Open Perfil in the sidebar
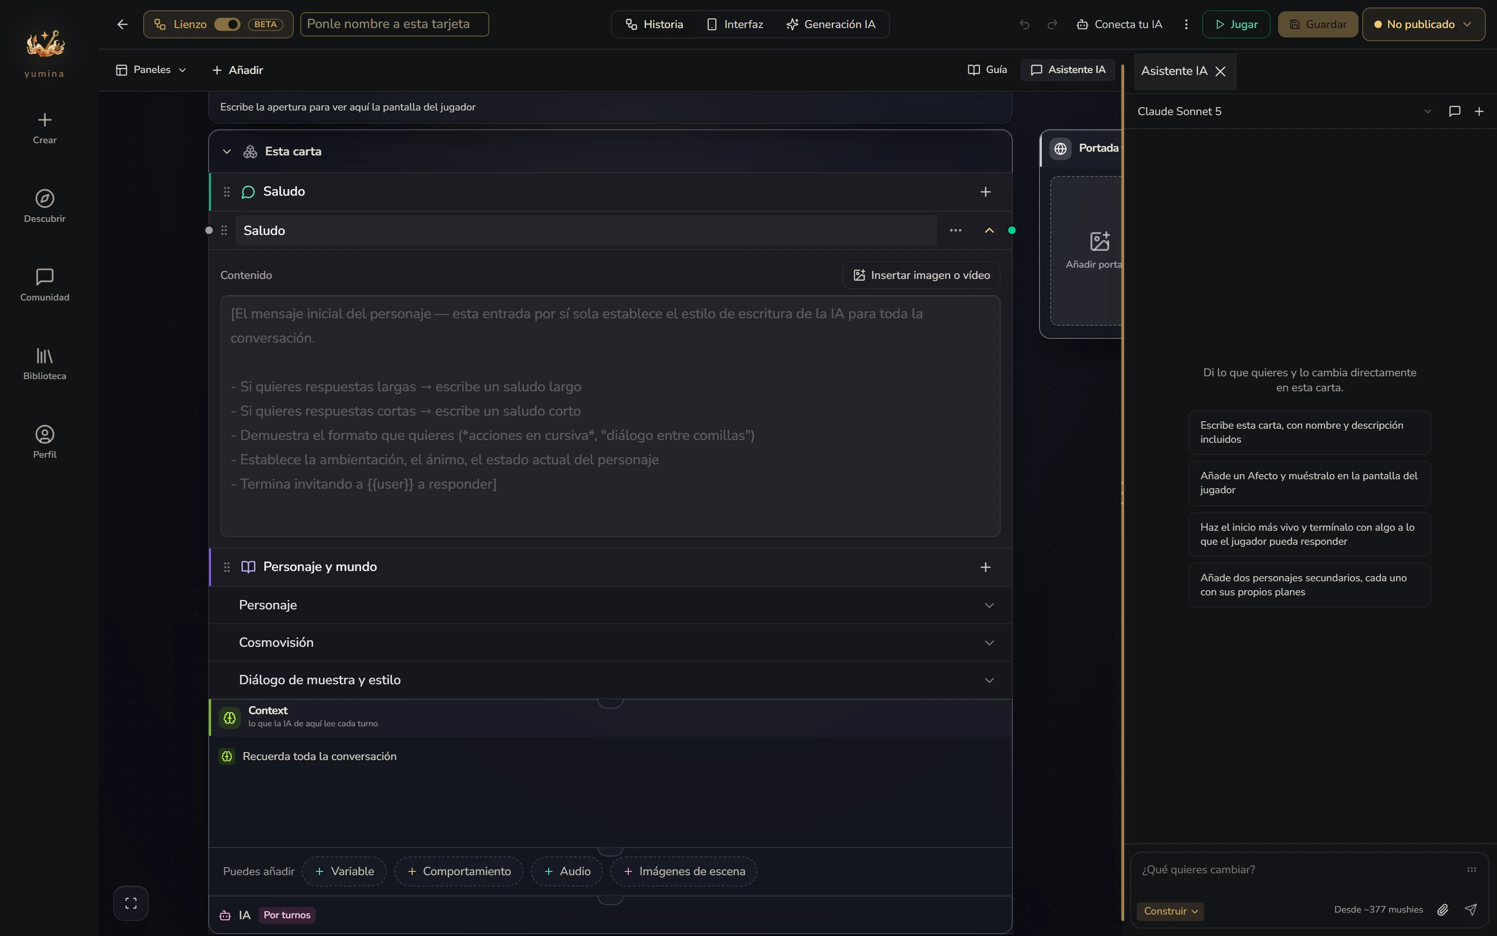The width and height of the screenshot is (1497, 936). tap(44, 442)
